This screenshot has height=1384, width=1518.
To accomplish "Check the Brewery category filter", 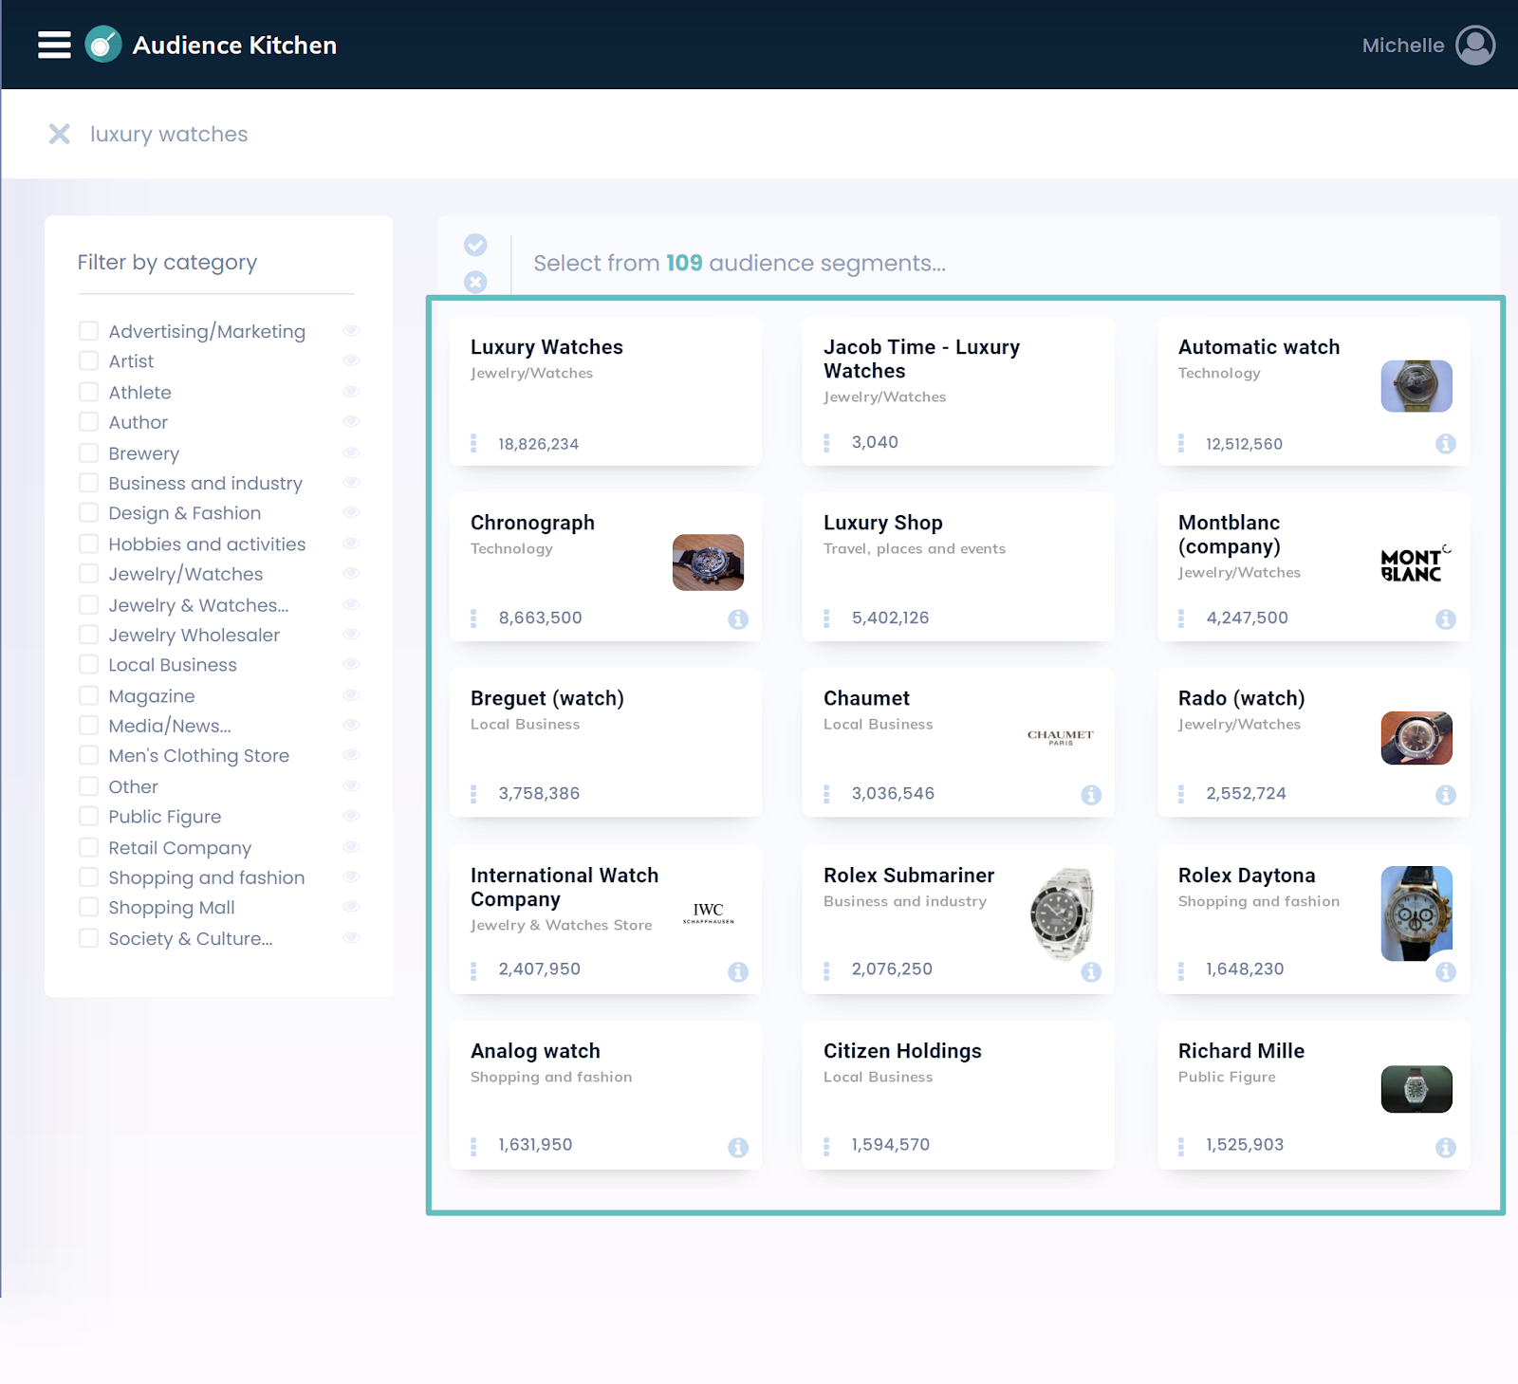I will [x=88, y=452].
